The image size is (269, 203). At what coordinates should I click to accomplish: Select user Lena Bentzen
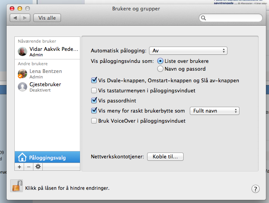[47, 74]
